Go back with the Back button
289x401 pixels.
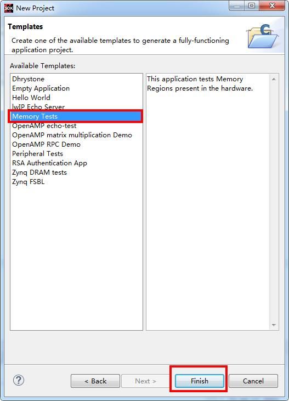coord(95,381)
